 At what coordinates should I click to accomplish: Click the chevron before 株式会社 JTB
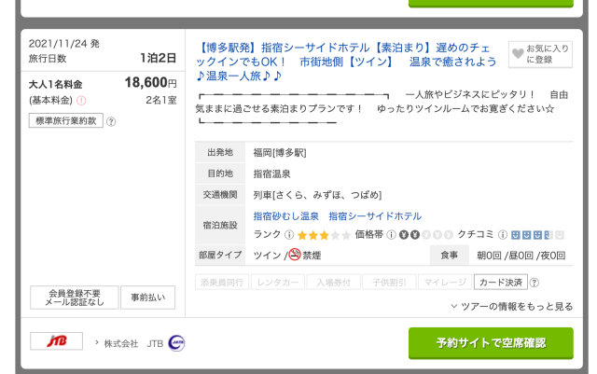point(97,343)
